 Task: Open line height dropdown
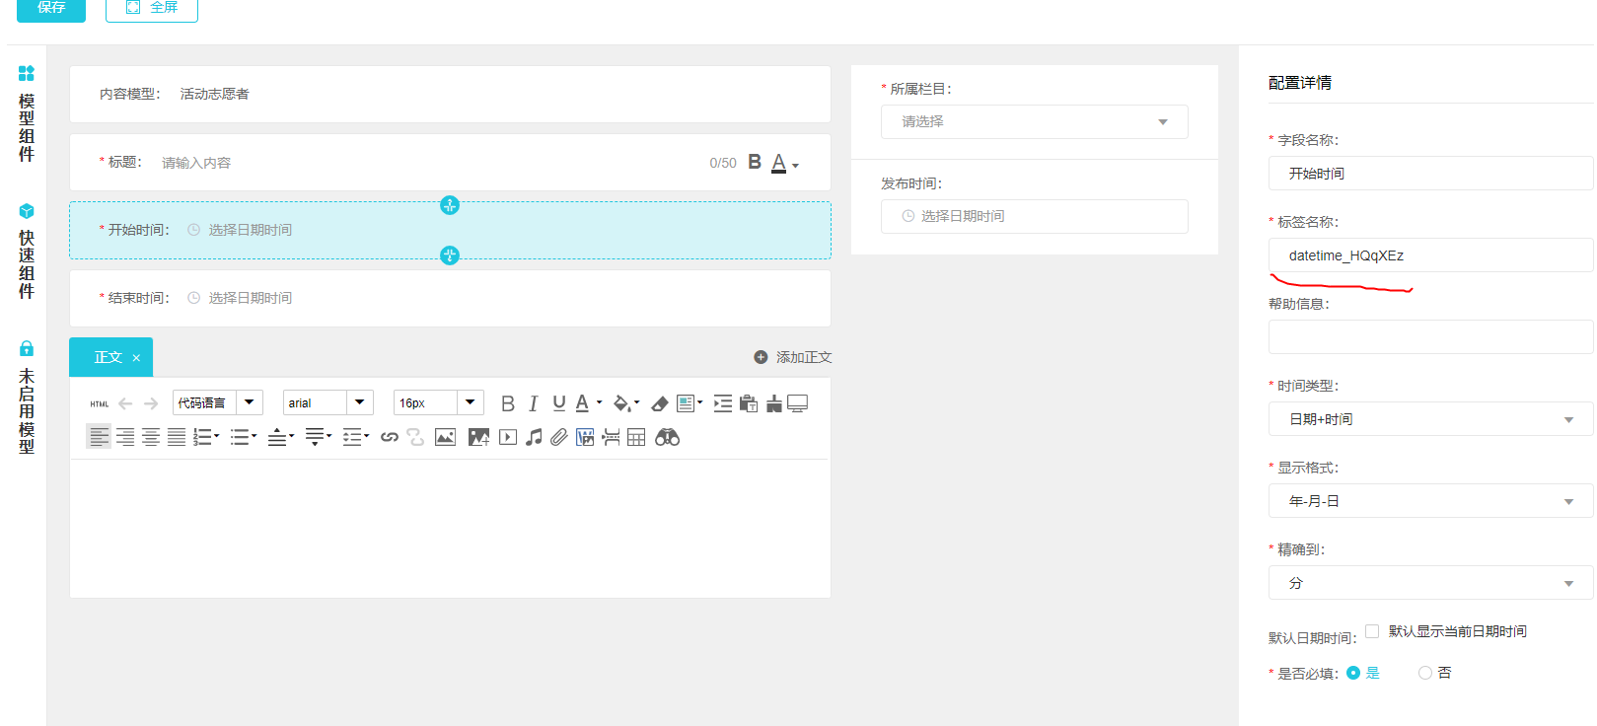pos(356,437)
